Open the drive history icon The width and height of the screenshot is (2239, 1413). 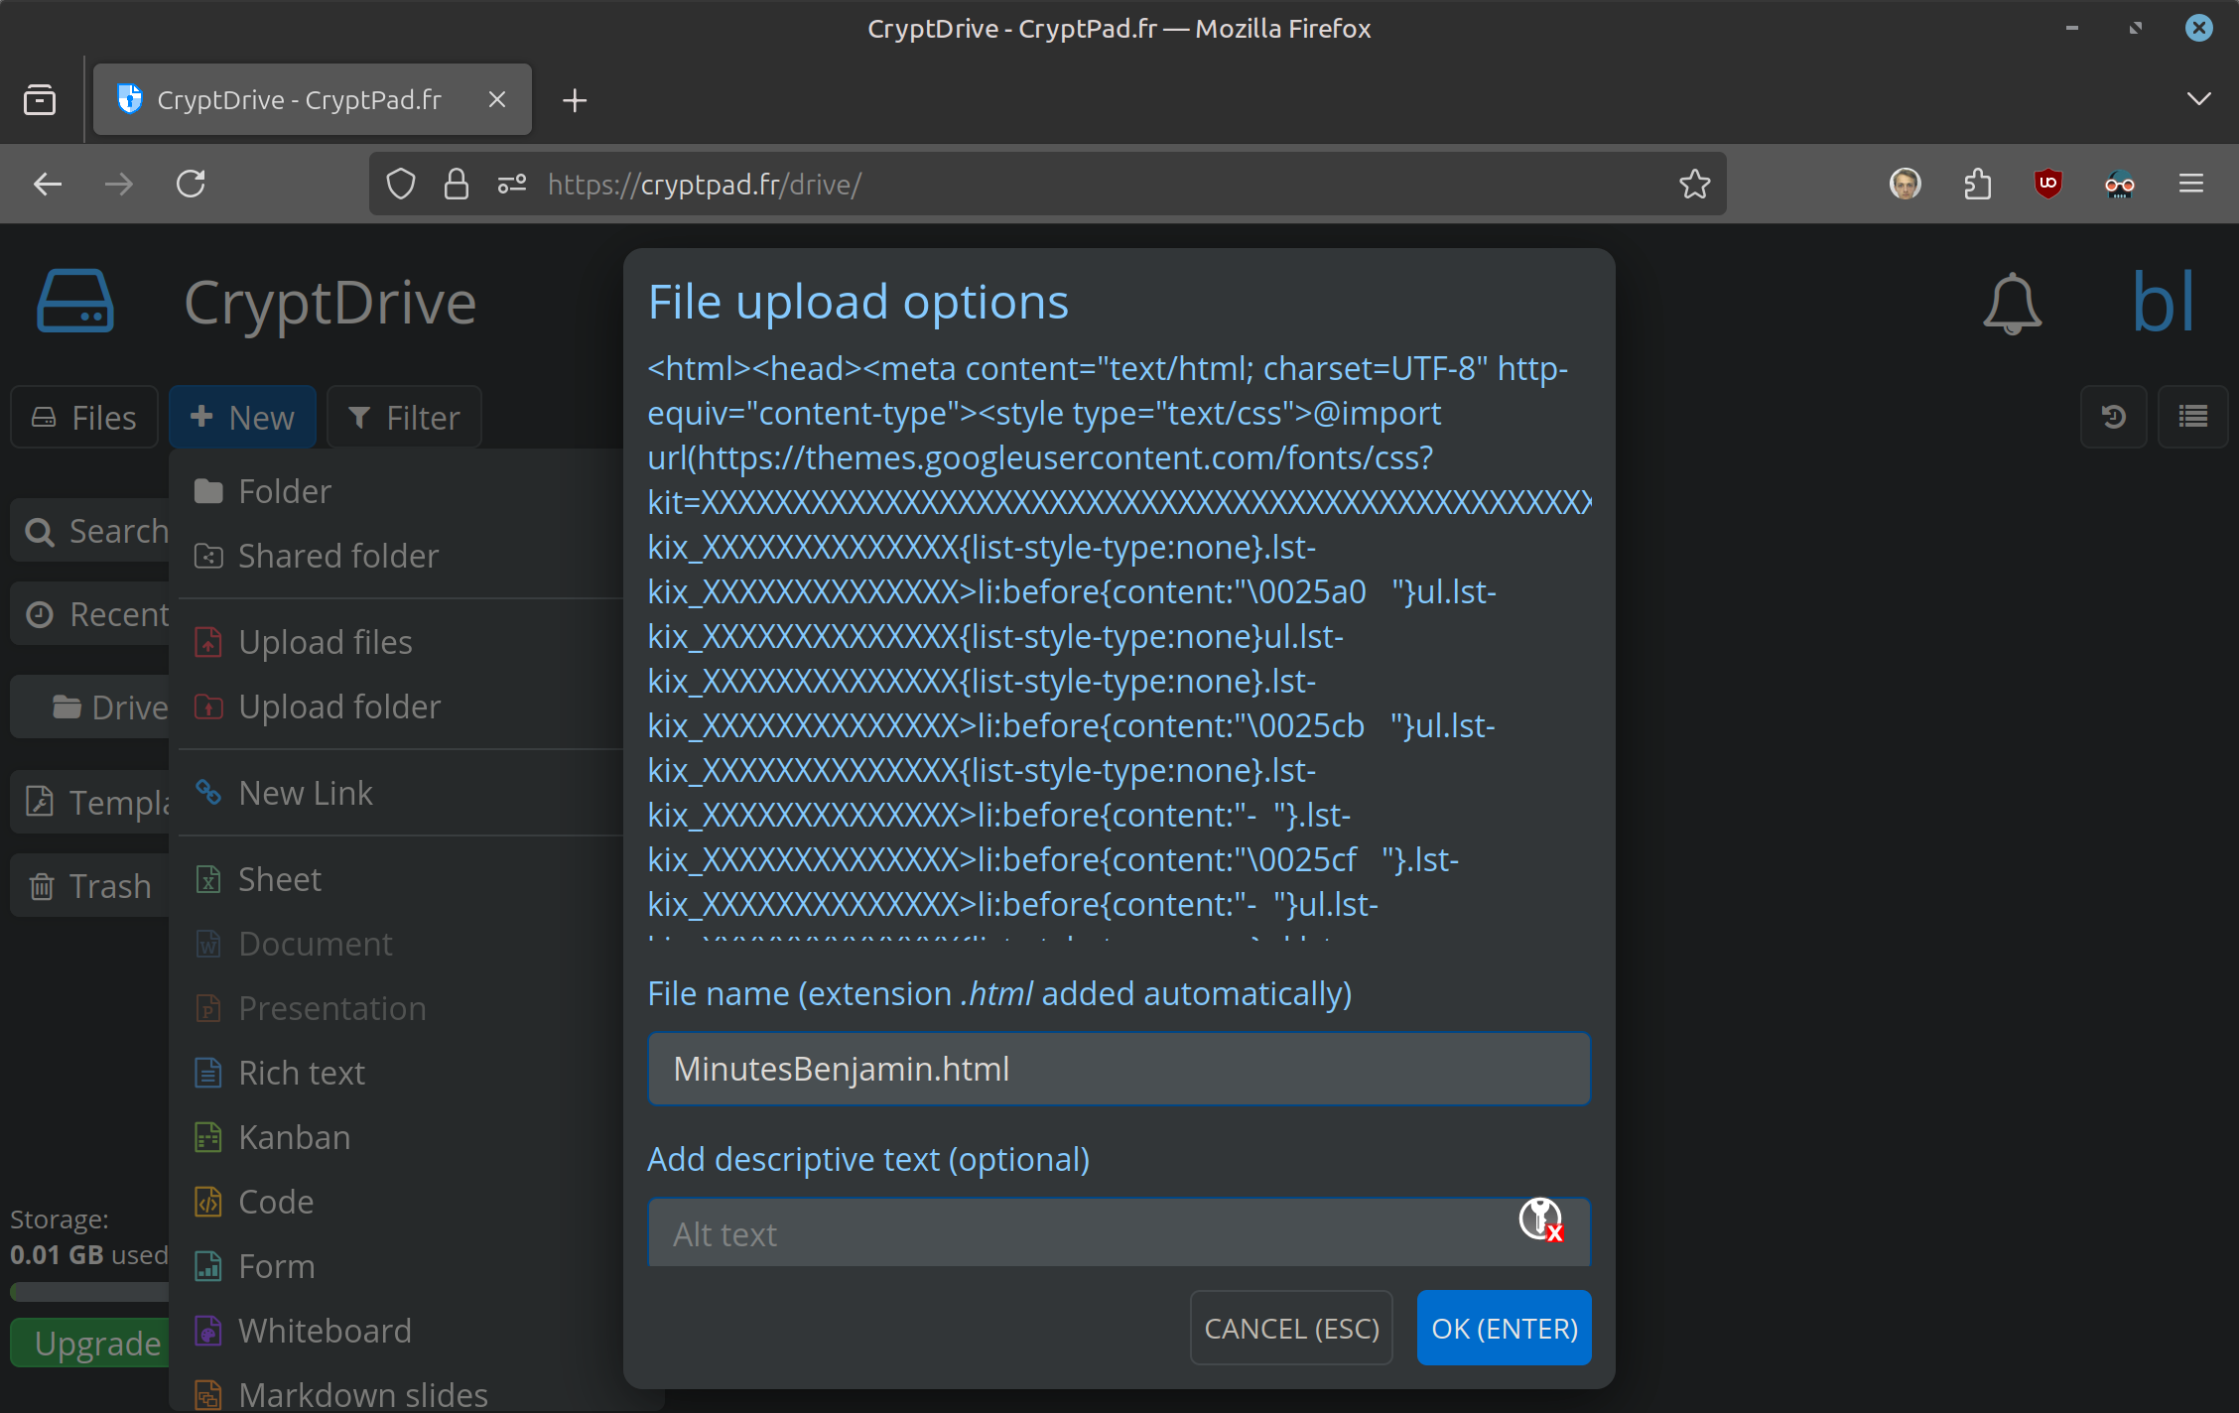[2113, 417]
